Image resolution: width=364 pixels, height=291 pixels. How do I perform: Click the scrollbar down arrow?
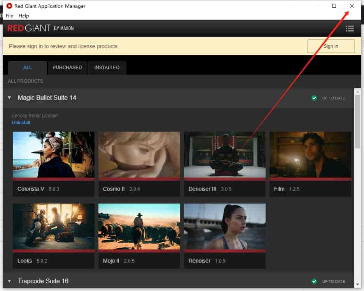coord(357,284)
